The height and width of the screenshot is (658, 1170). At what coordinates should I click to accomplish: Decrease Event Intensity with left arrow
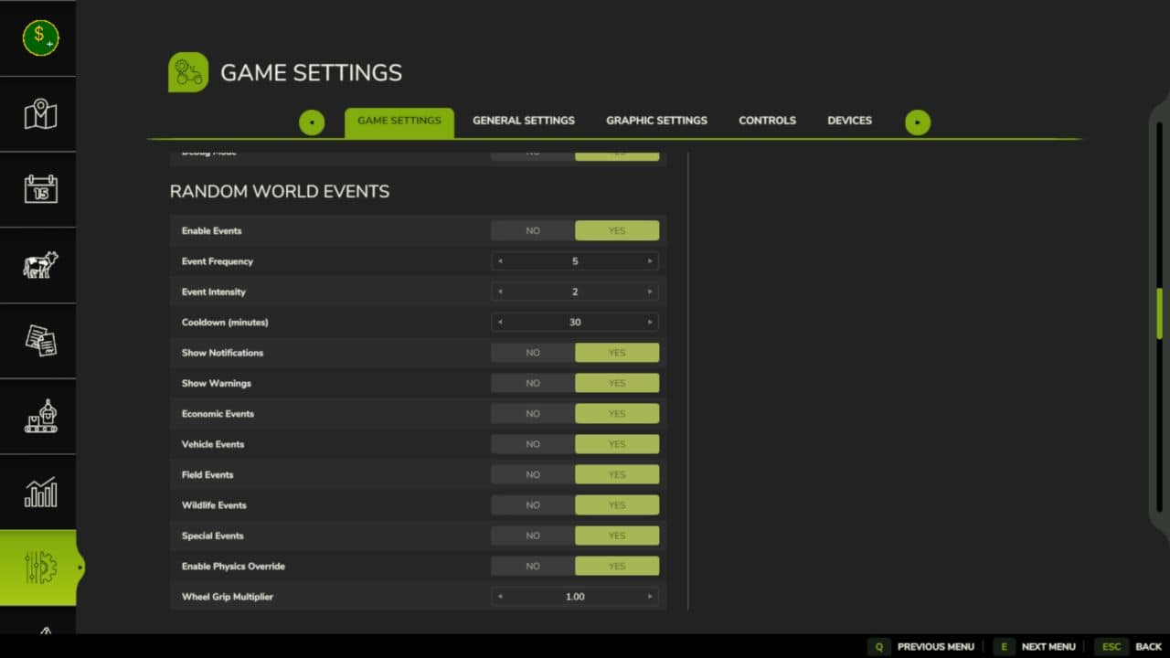click(x=500, y=292)
